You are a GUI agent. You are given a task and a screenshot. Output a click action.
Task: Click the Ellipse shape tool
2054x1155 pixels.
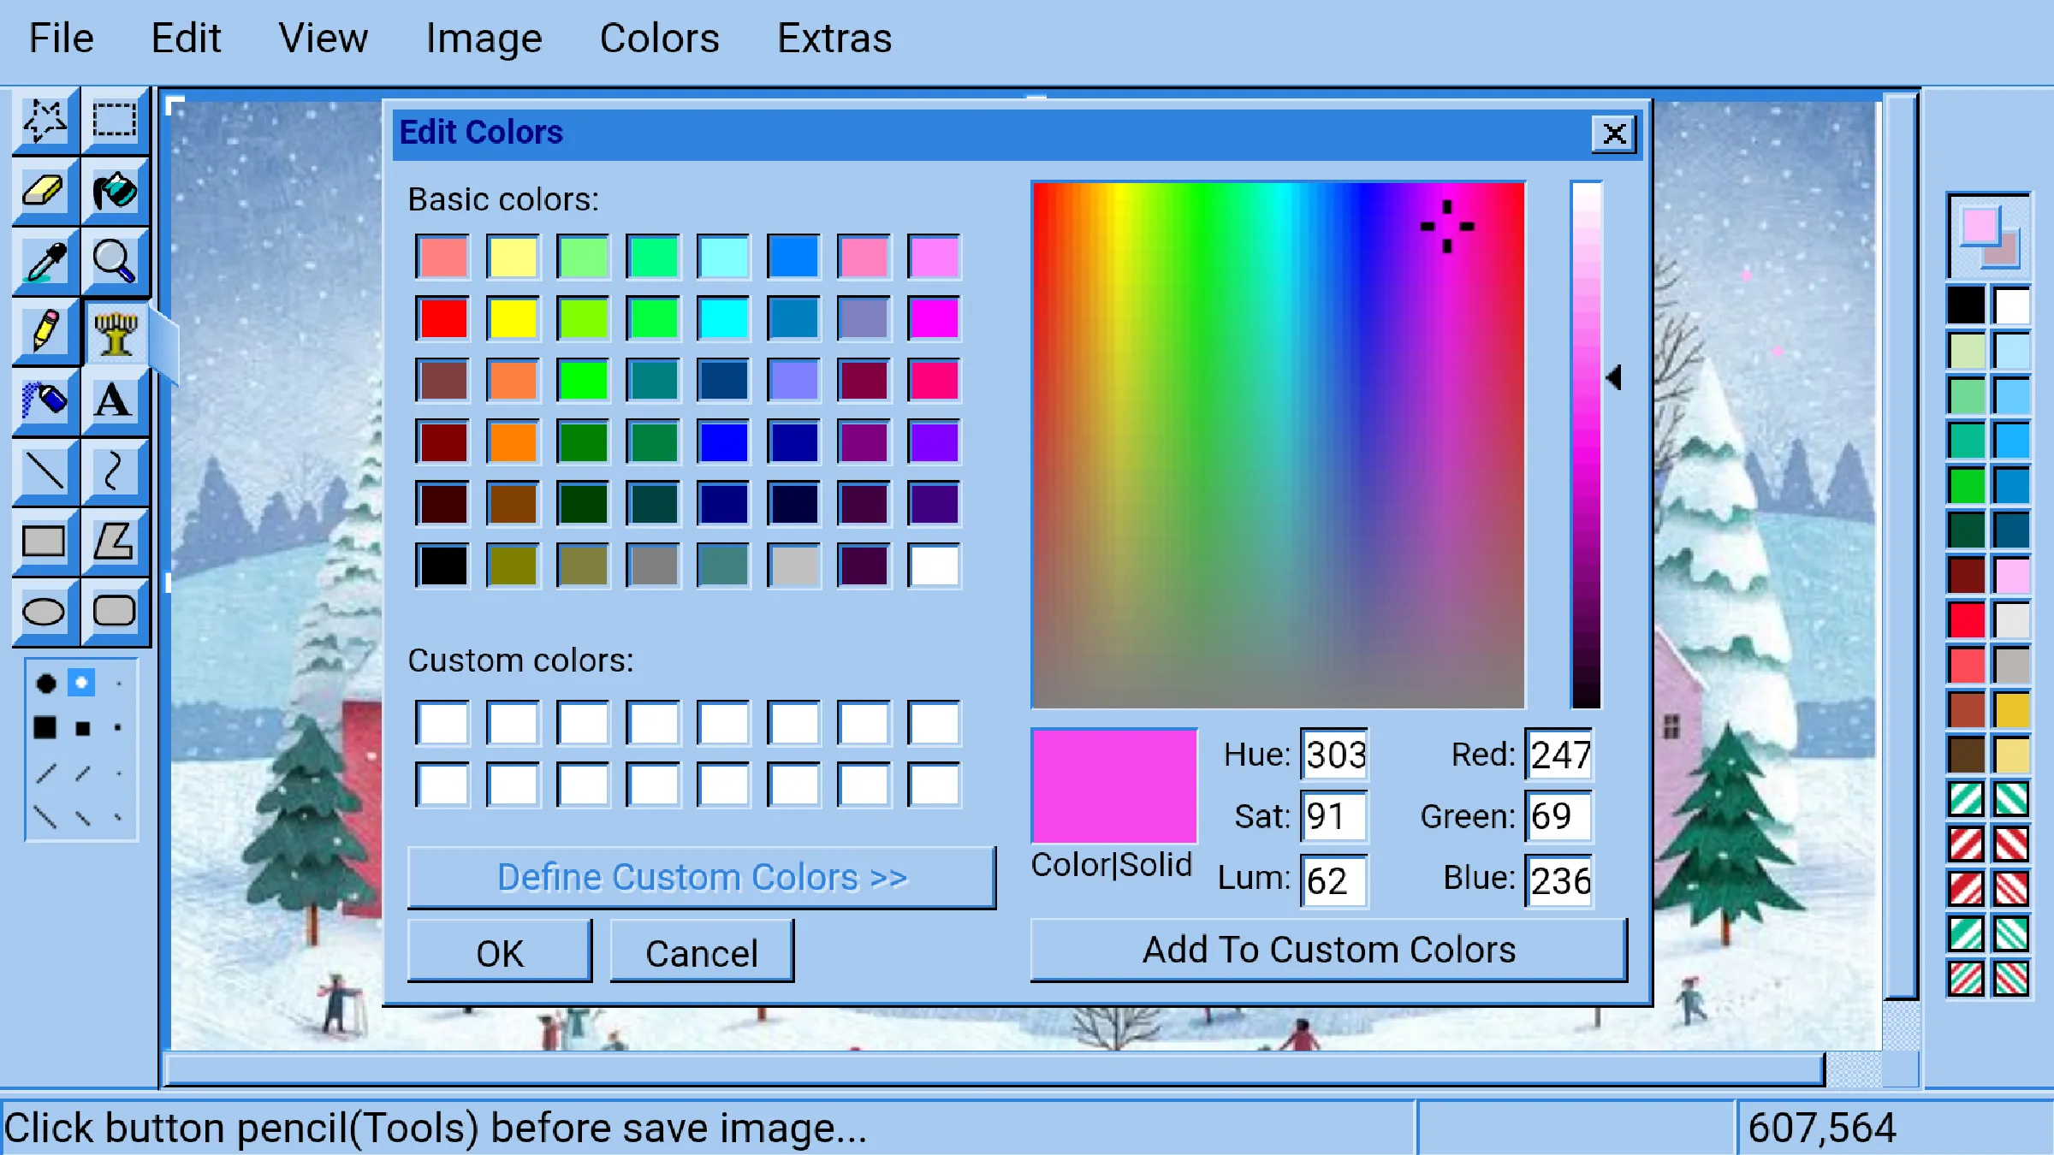42,609
